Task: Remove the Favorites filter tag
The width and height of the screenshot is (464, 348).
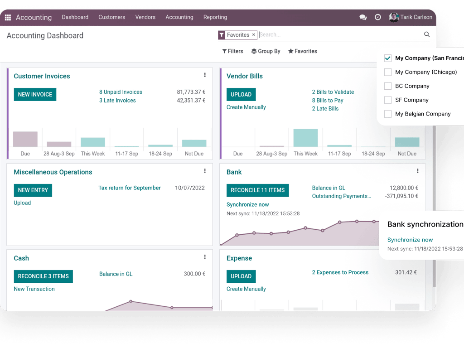Action: click(253, 34)
